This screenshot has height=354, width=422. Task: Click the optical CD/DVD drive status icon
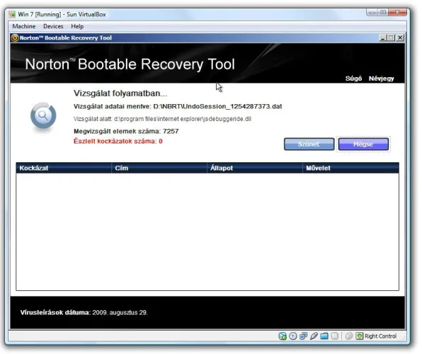pyautogui.click(x=293, y=336)
